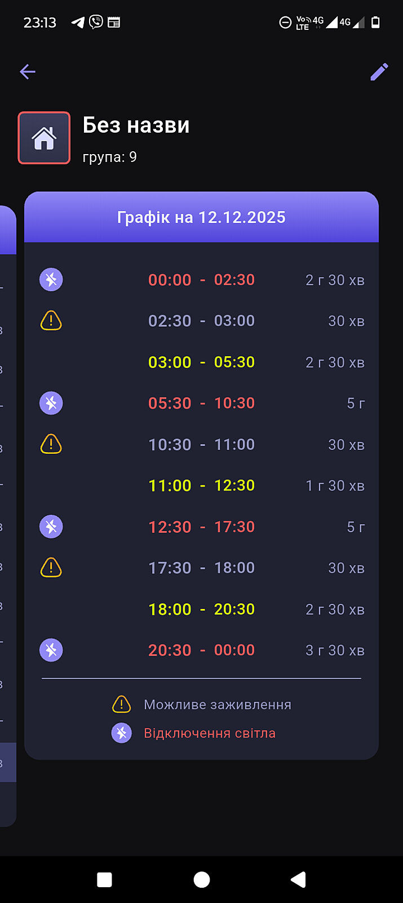
Task: Tap the Telegram notification icon
Action: coord(78,23)
